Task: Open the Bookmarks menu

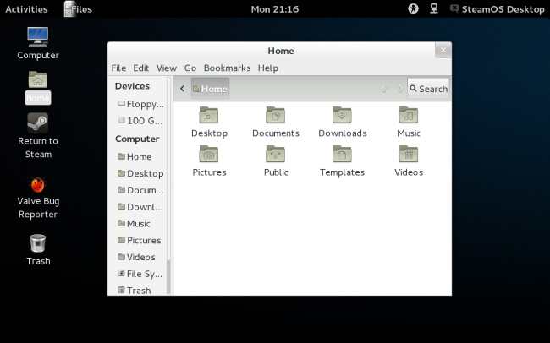Action: (228, 68)
